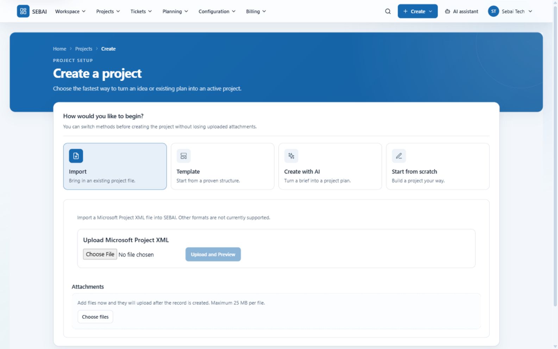Screen dimensions: 558x349
Task: Click 'You can switch methods' helper text
Action: click(x=160, y=127)
